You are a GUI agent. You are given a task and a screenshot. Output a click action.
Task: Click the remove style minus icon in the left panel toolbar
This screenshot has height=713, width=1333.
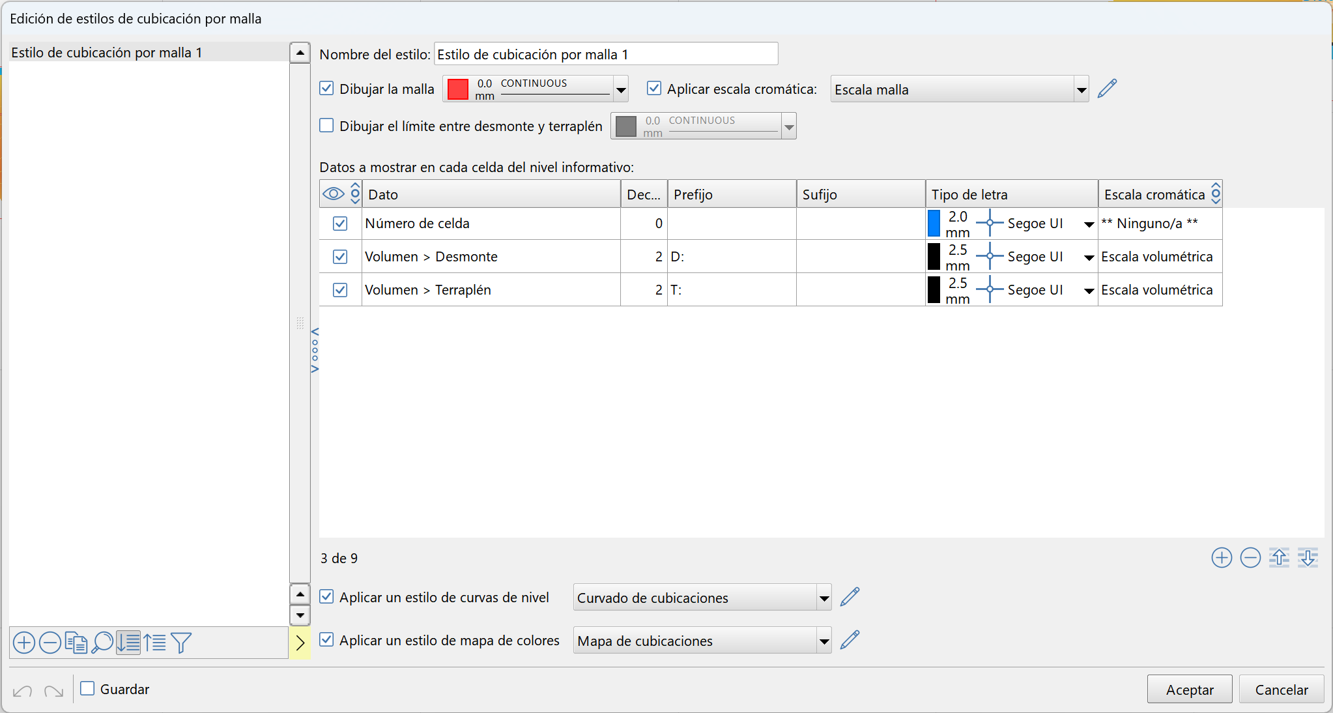(50, 643)
